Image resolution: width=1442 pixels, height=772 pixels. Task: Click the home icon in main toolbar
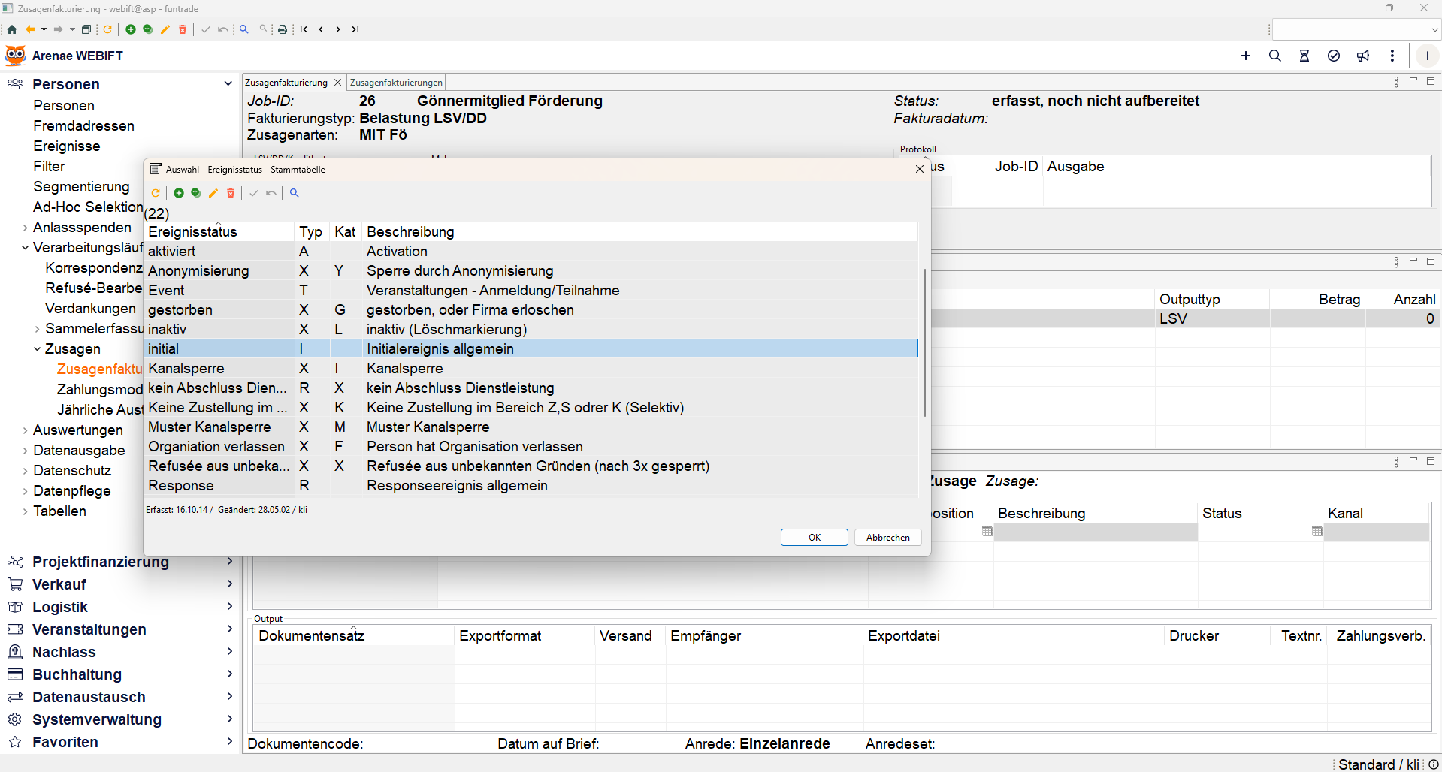click(x=12, y=29)
